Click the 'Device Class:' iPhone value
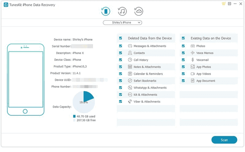This screenshot has height=152, width=245. tap(77, 60)
